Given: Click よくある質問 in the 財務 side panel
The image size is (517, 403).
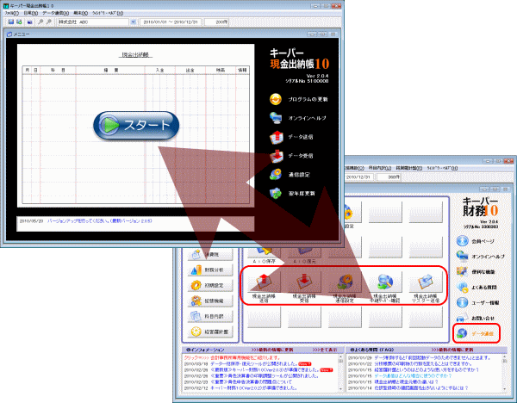Looking at the screenshot, I should tap(477, 288).
